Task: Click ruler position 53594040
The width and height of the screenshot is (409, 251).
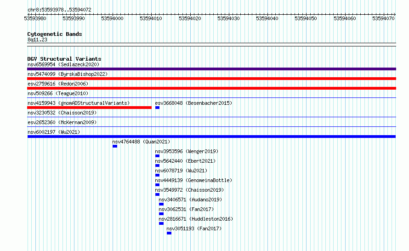Action: (267, 18)
